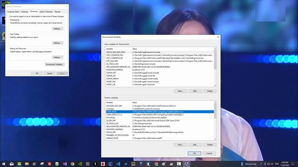Click Edit under System variables

click(x=195, y=145)
